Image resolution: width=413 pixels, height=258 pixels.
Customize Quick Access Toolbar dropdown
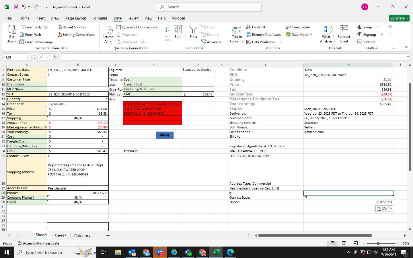[46, 7]
